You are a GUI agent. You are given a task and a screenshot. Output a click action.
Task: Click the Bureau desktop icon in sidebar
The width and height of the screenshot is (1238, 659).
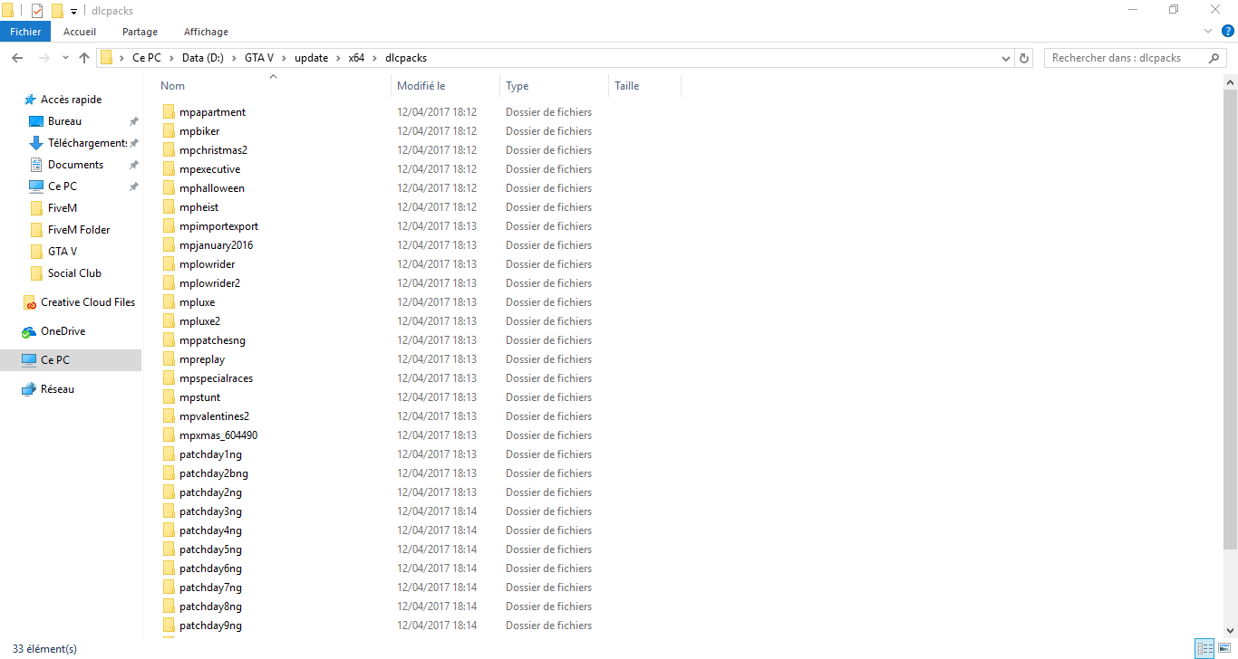click(36, 121)
